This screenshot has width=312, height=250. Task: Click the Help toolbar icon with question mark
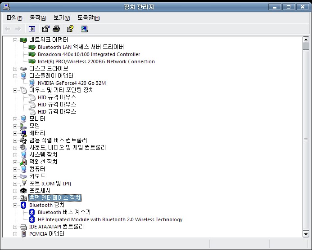(x=70, y=29)
